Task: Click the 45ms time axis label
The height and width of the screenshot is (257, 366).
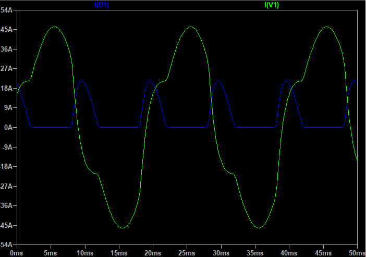Action: (323, 253)
